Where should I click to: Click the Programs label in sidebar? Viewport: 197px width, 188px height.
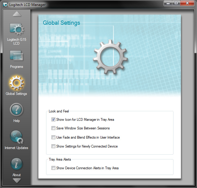click(17, 67)
